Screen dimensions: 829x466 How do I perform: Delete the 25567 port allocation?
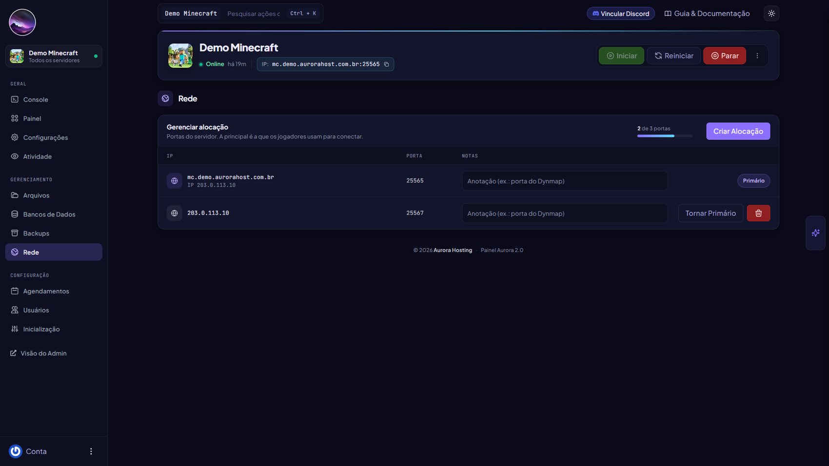tap(758, 213)
